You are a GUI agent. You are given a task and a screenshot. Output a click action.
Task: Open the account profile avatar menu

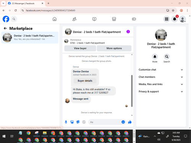(183, 19)
